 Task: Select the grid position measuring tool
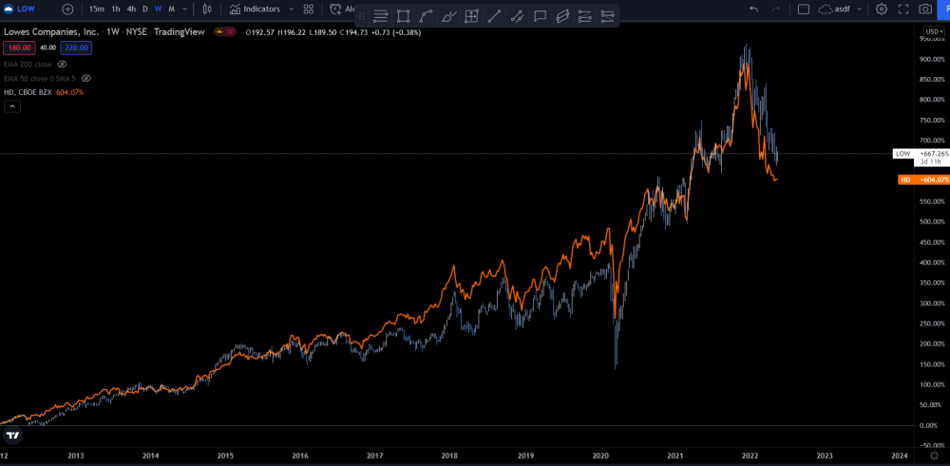click(471, 16)
